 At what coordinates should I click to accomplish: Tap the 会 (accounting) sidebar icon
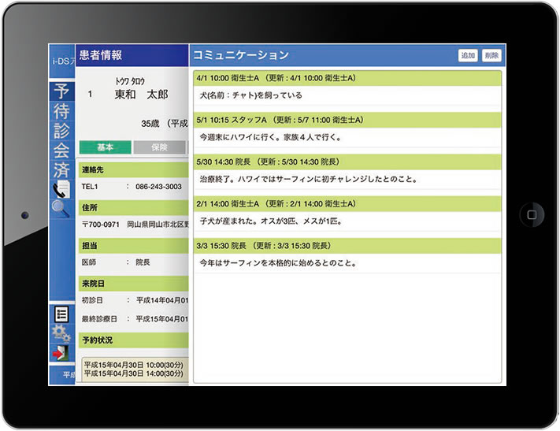[61, 150]
